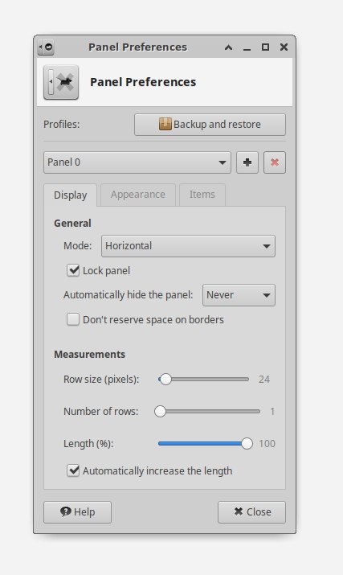343x575 pixels.
Task: Open the window menu icon in the title bar
Action: (x=46, y=47)
